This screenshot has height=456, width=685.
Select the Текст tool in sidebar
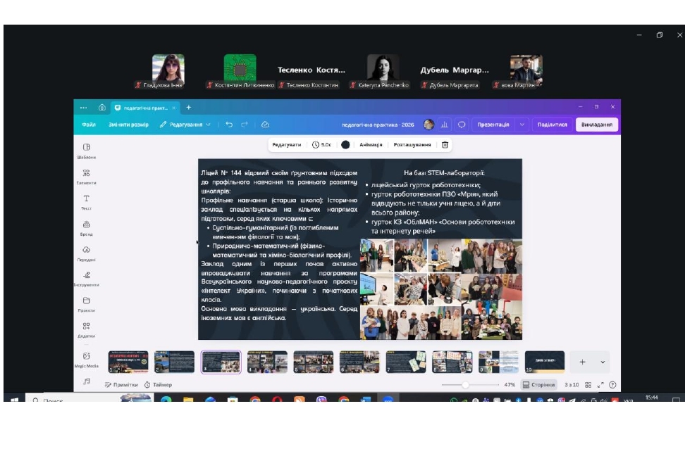tap(87, 202)
